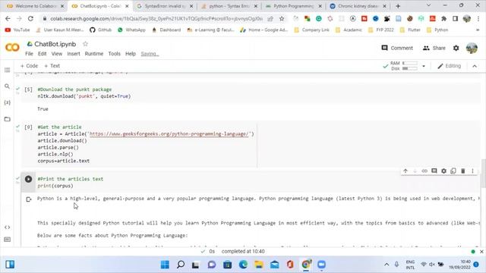
Task: Collapse the header with the chevron
Action: click(475, 66)
